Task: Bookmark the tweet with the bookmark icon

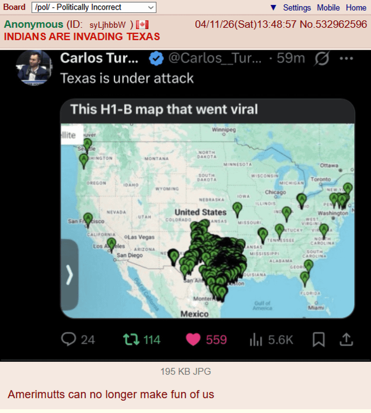Action: coord(319,339)
